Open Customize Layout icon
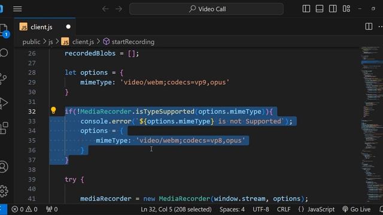 click(x=346, y=9)
